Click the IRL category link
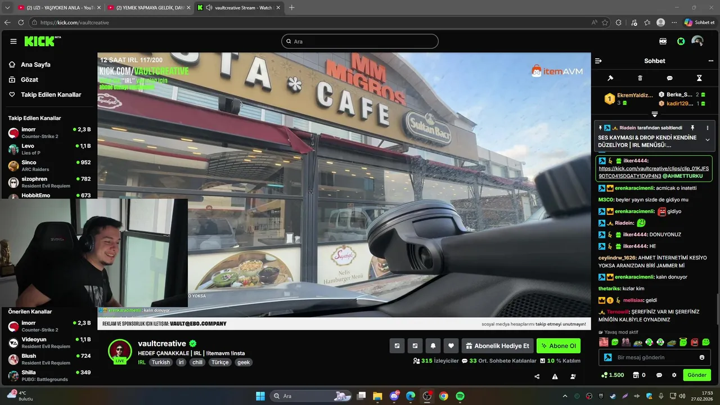 click(142, 362)
